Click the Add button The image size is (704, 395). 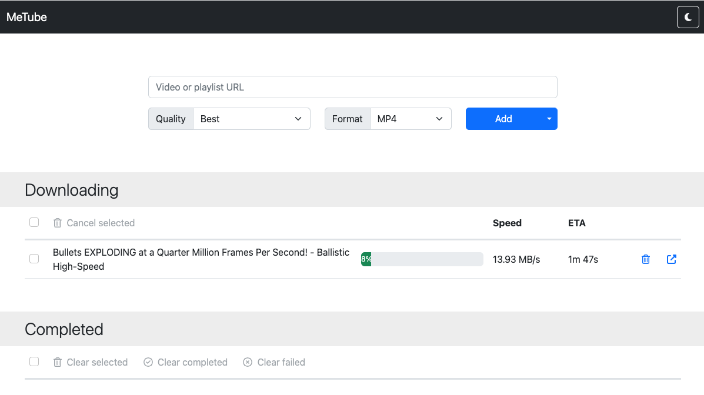[503, 119]
